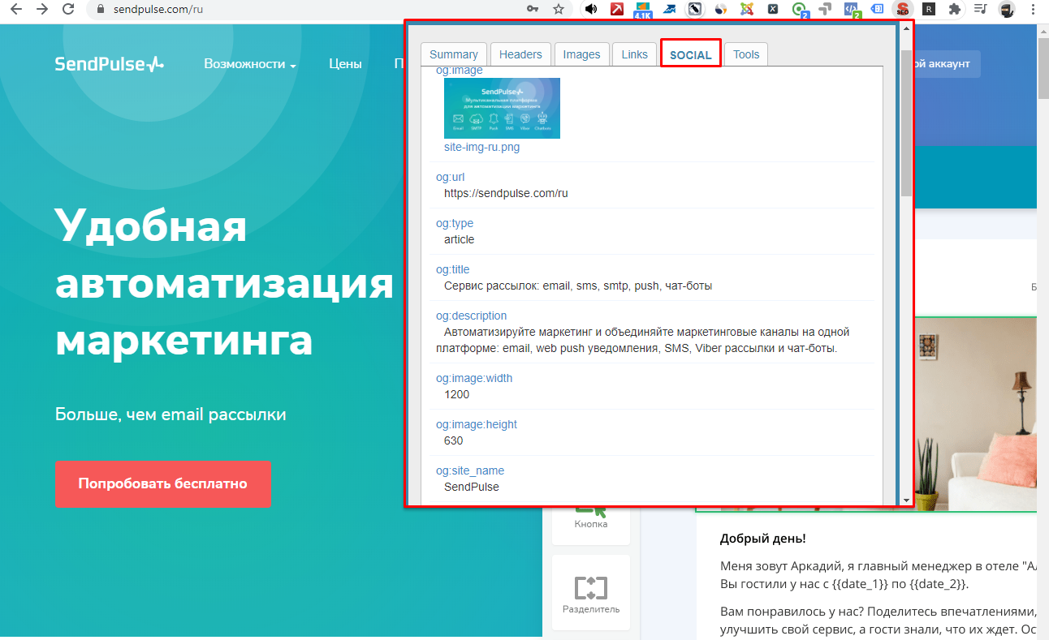Image resolution: width=1049 pixels, height=640 pixels.
Task: Open Chrome's three-dot menu
Action: click(1034, 10)
